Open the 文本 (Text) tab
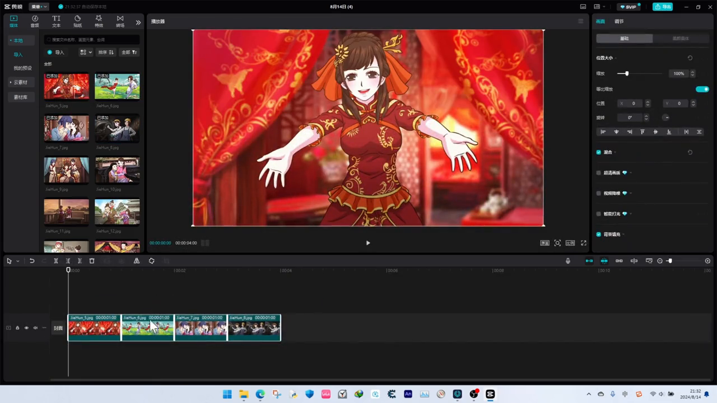 click(56, 21)
